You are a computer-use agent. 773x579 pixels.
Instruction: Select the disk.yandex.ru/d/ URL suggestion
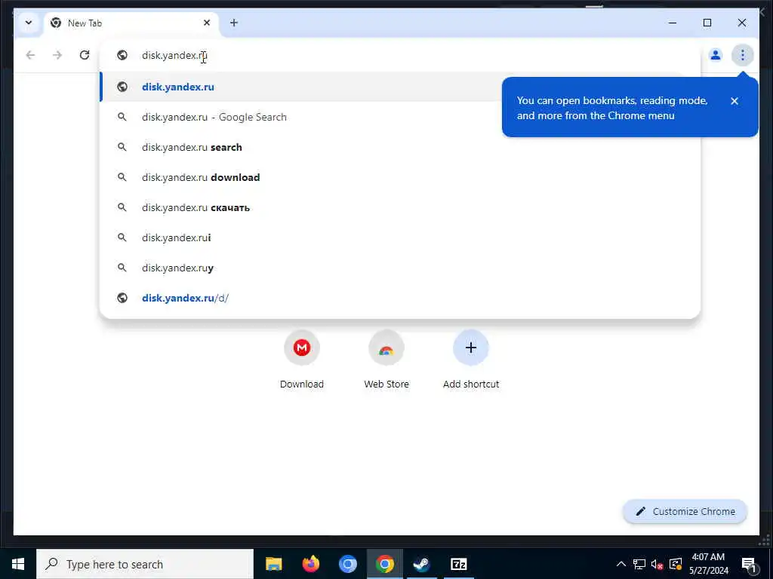point(400,298)
